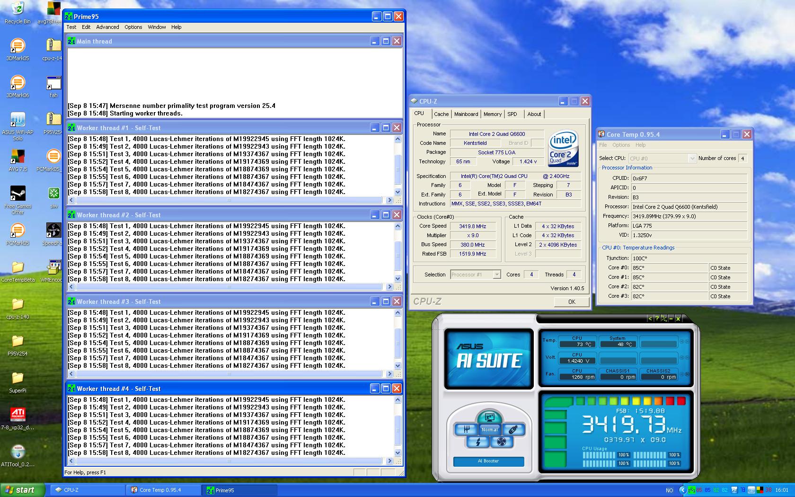Image resolution: width=795 pixels, height=497 pixels.
Task: Click Worker thread #2 horizontal scrollbar right arrow
Action: 389,287
